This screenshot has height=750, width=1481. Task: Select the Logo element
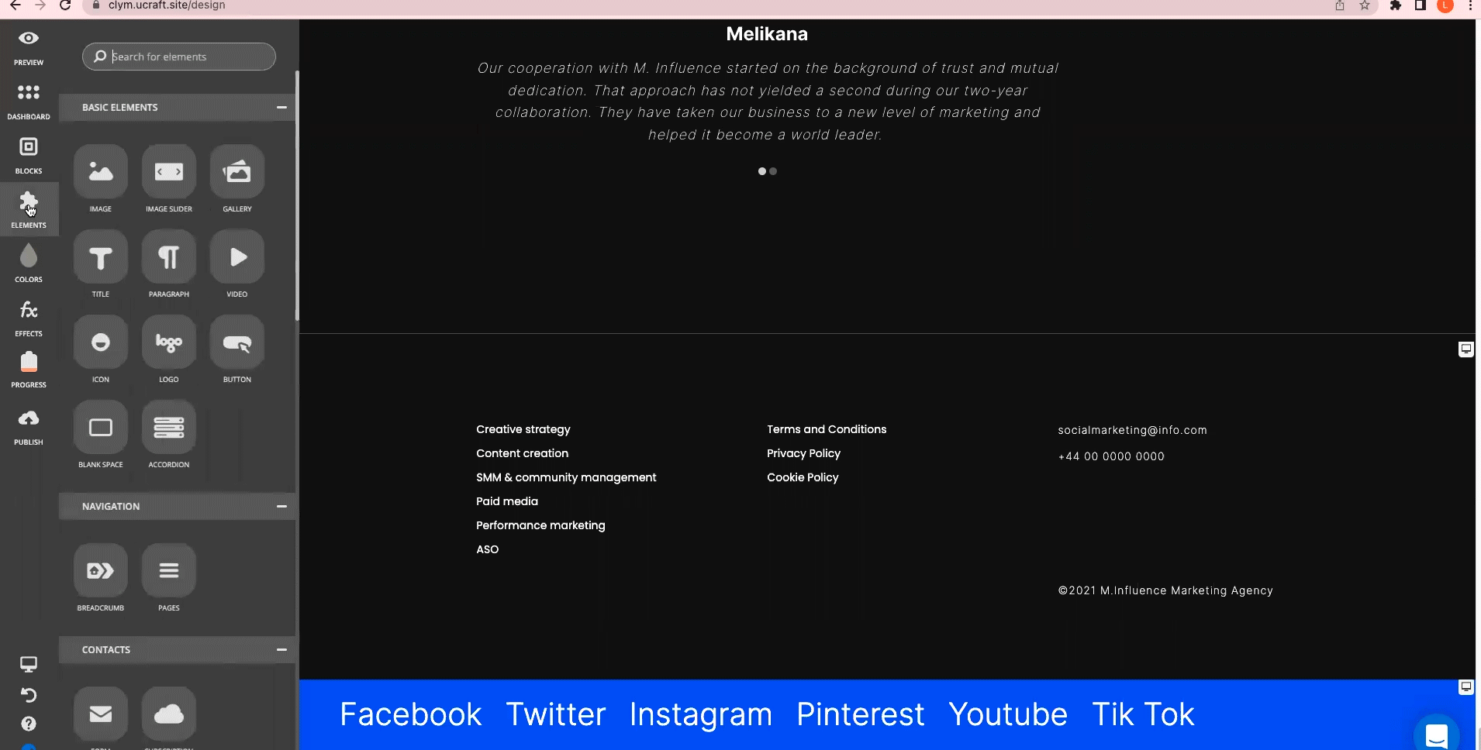169,342
